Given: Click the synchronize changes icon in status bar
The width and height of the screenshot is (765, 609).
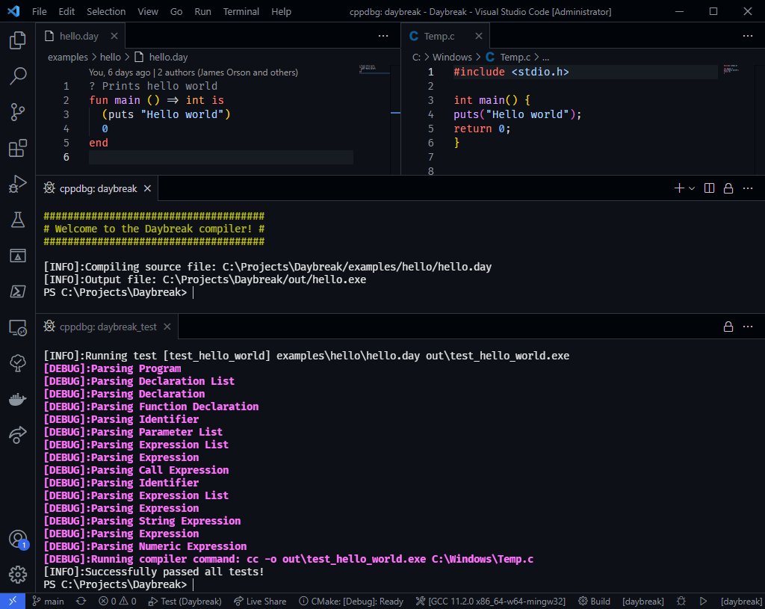Looking at the screenshot, I should point(81,602).
